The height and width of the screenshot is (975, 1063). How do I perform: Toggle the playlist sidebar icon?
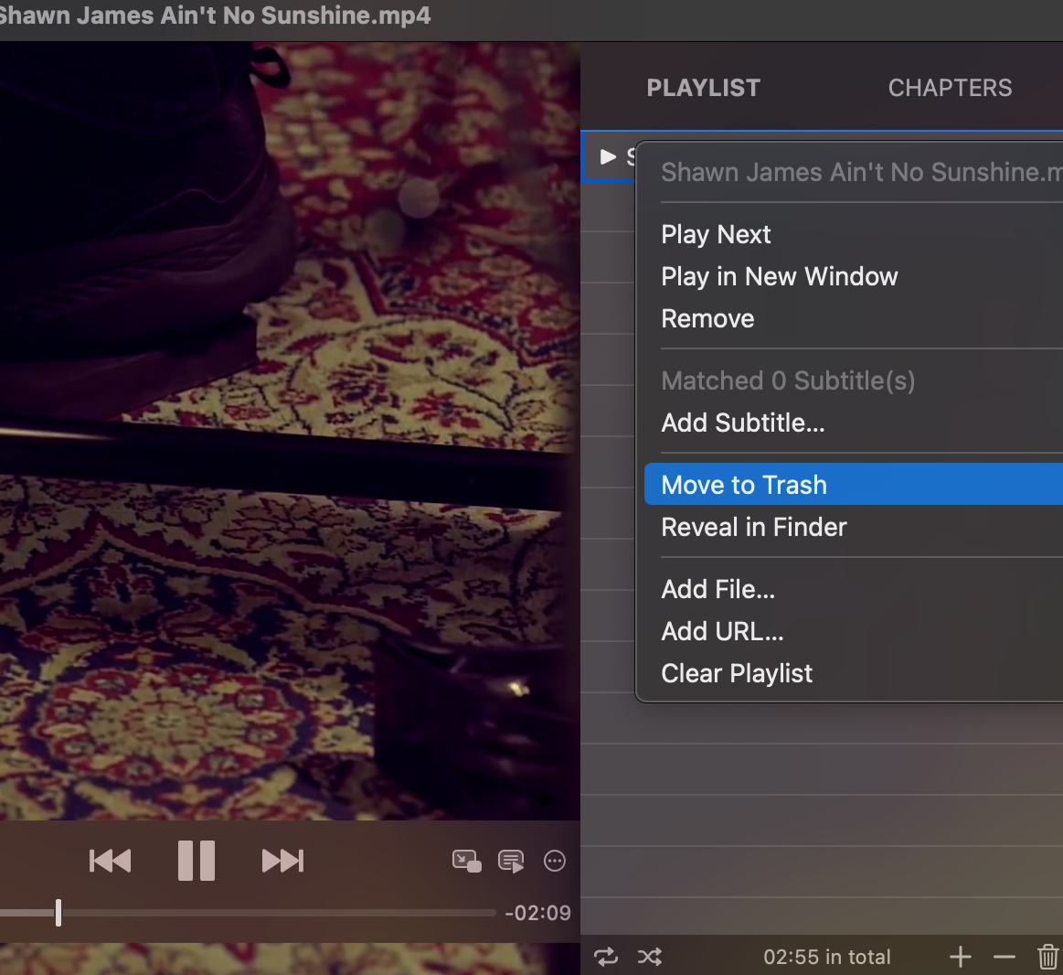511,861
